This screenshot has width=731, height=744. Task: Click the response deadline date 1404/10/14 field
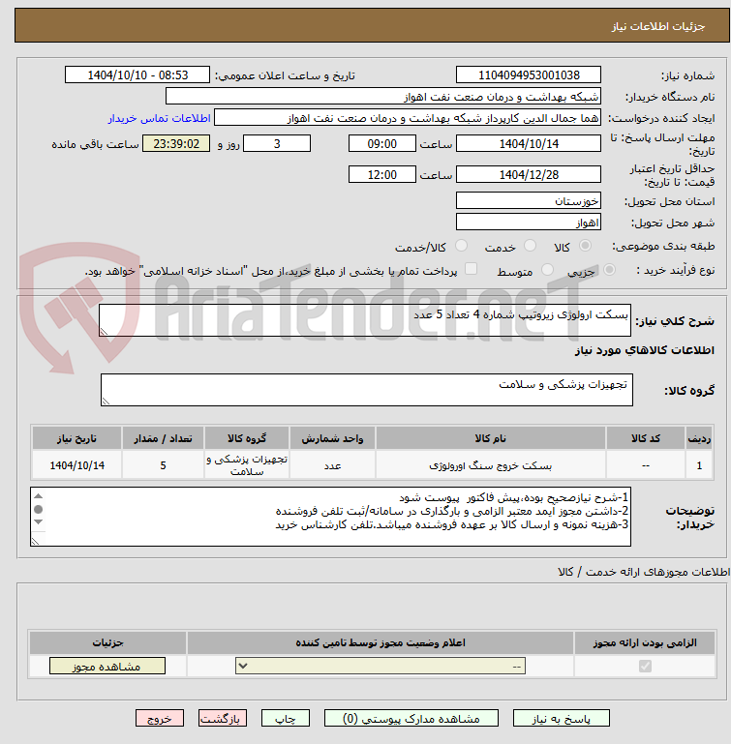tap(529, 144)
